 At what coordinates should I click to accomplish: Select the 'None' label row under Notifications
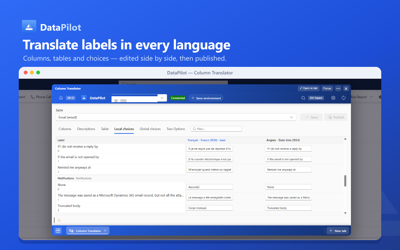click(x=121, y=187)
